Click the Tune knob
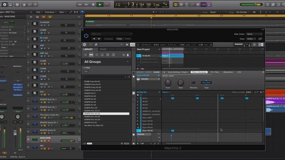Viewport: 285px width, 160px height. (x=168, y=83)
